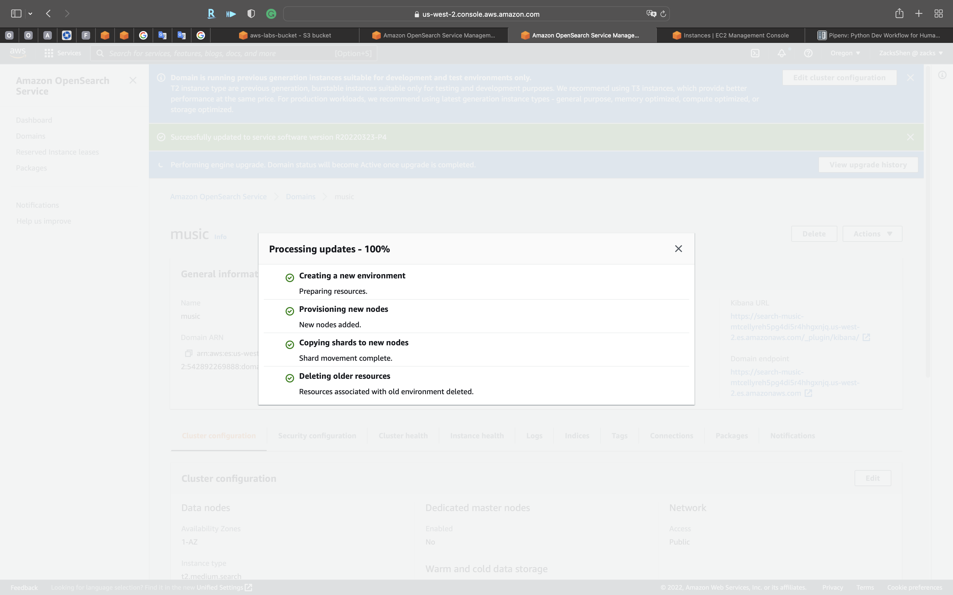Expand the Oregon region dropdown

845,53
